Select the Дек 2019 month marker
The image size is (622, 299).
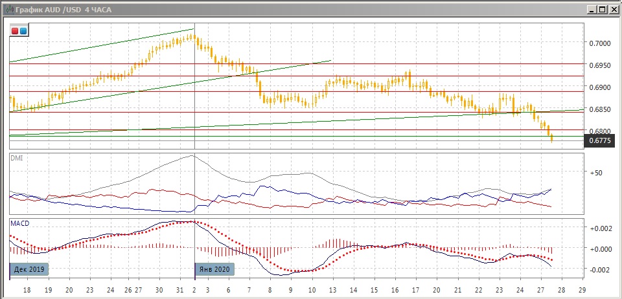coord(29,269)
